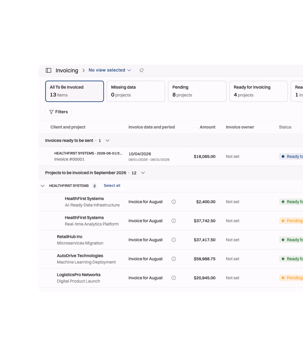Select the All To Be Invoiced card
303x356 pixels.
click(x=74, y=91)
